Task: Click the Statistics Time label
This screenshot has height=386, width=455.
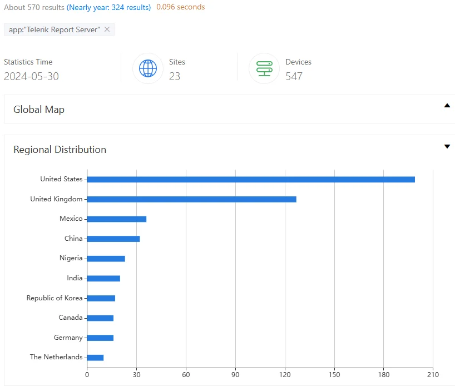Action: click(x=28, y=62)
